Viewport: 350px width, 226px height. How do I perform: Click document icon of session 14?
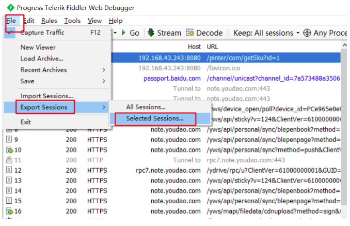pyautogui.click(x=9, y=191)
